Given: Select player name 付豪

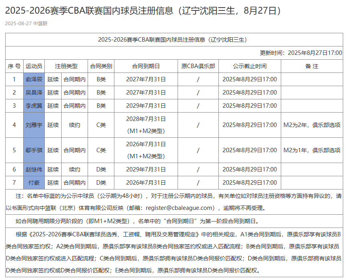Looking at the screenshot, I should point(34,183).
